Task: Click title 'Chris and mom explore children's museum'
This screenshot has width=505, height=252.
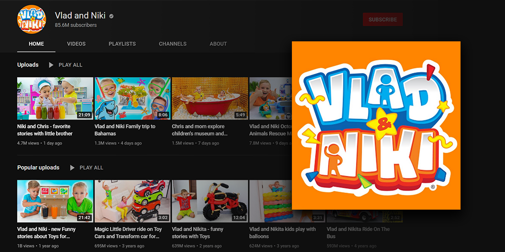Action: [199, 130]
